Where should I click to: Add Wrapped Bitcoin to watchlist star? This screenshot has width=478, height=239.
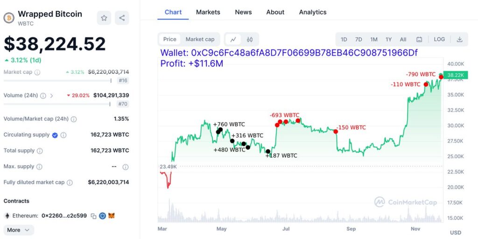[104, 18]
